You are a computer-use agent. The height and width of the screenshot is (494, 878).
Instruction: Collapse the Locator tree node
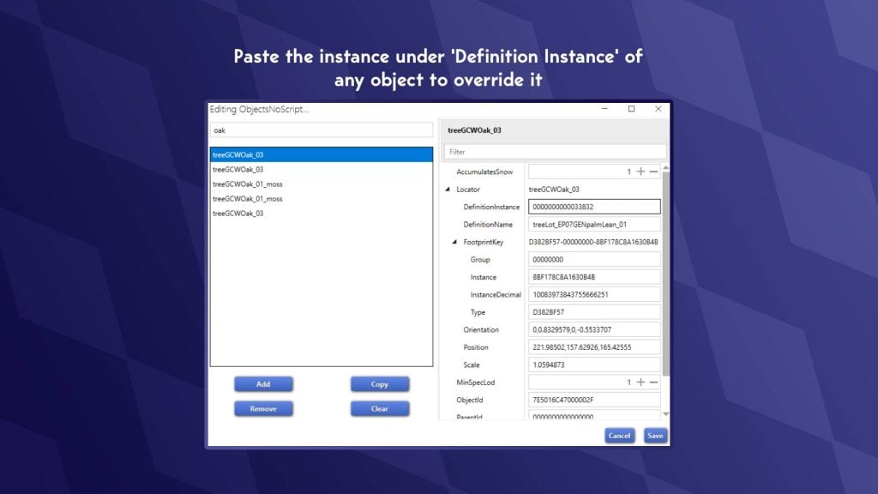pyautogui.click(x=447, y=190)
